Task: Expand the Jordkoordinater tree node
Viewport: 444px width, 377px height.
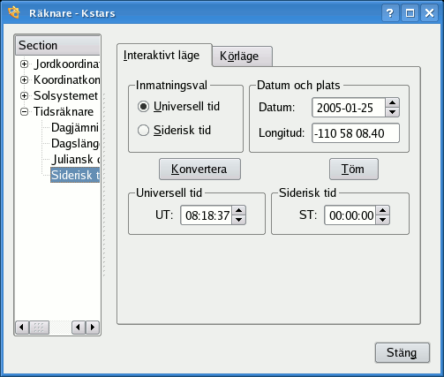Action: click(24, 64)
